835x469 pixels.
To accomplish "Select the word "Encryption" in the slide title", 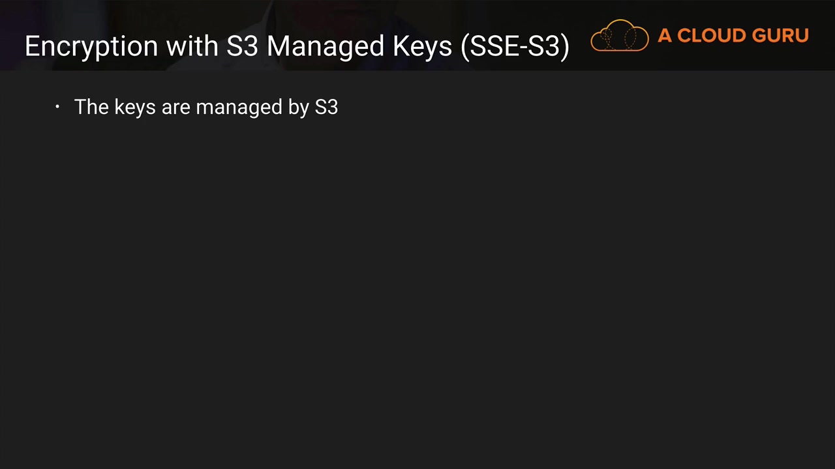I will tap(91, 47).
